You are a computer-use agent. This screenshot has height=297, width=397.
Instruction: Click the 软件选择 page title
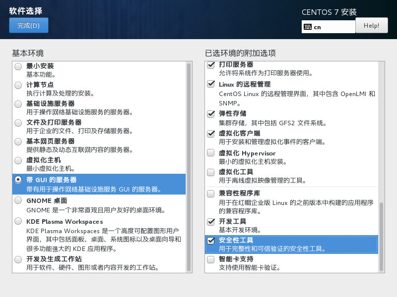pos(26,11)
